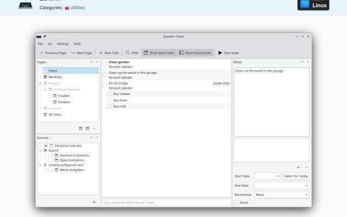
Task: Collapse Personal Calendar under Projects
Action: point(45,90)
